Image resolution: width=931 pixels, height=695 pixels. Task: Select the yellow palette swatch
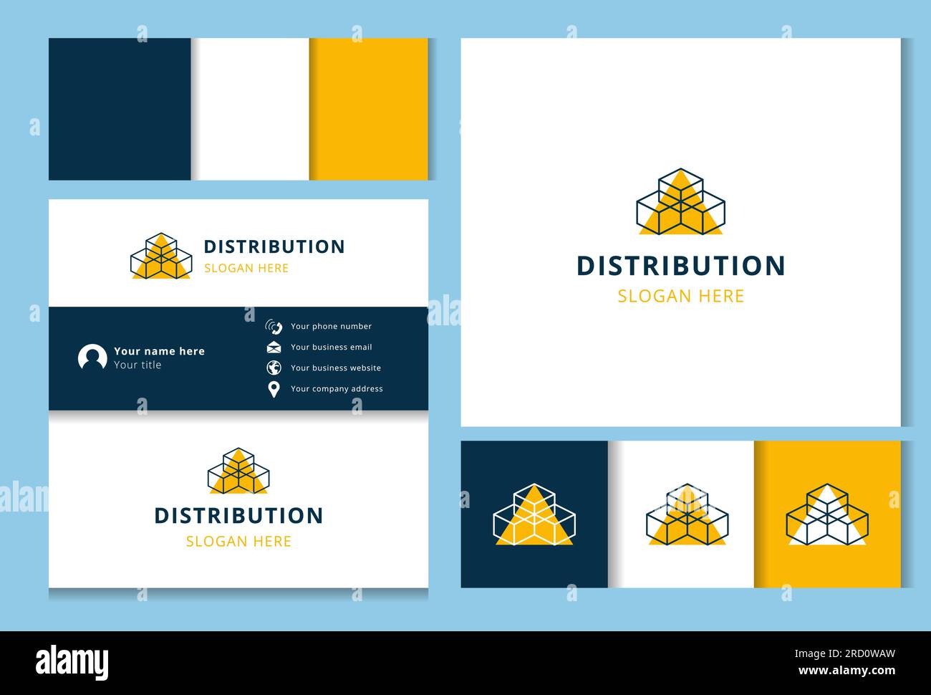coord(369,109)
